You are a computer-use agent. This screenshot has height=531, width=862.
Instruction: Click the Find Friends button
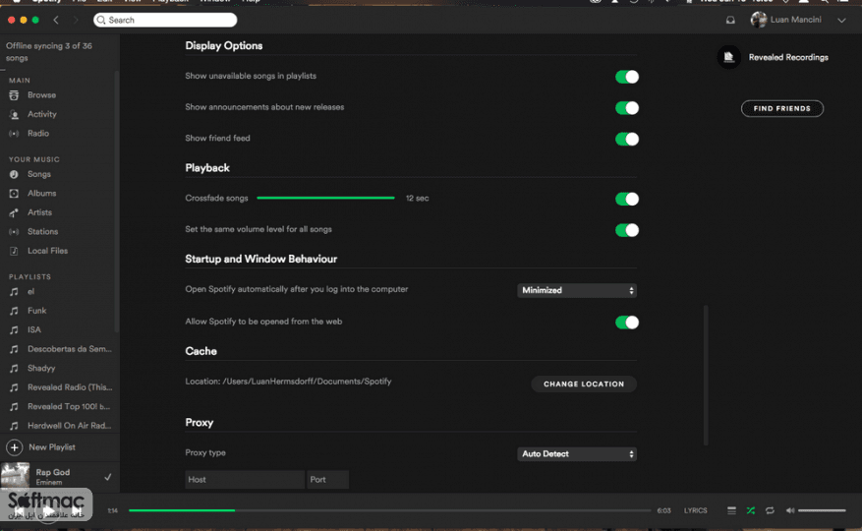[x=782, y=108]
